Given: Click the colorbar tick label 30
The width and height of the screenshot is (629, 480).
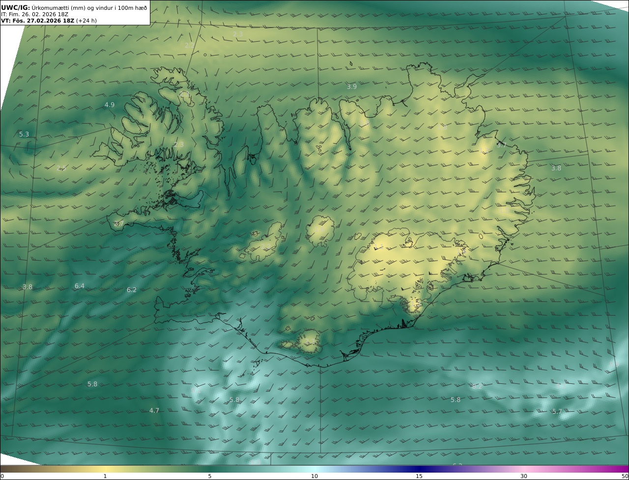Looking at the screenshot, I should pos(524,476).
